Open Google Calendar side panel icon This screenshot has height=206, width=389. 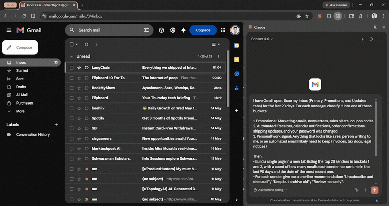(237, 45)
